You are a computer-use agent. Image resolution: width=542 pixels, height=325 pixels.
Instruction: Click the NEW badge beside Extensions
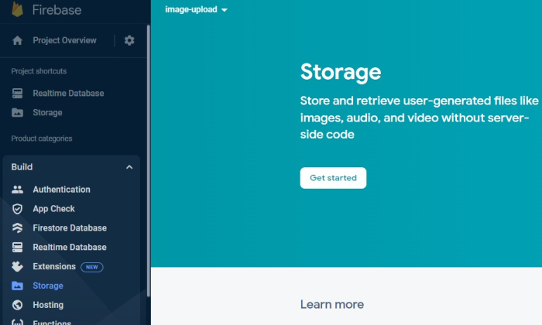point(92,267)
